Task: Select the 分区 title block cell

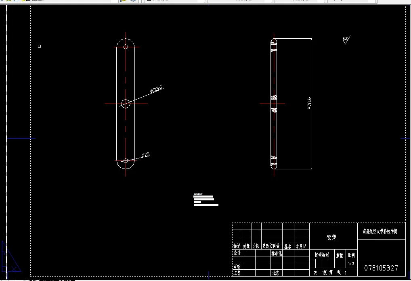Action: (x=256, y=246)
